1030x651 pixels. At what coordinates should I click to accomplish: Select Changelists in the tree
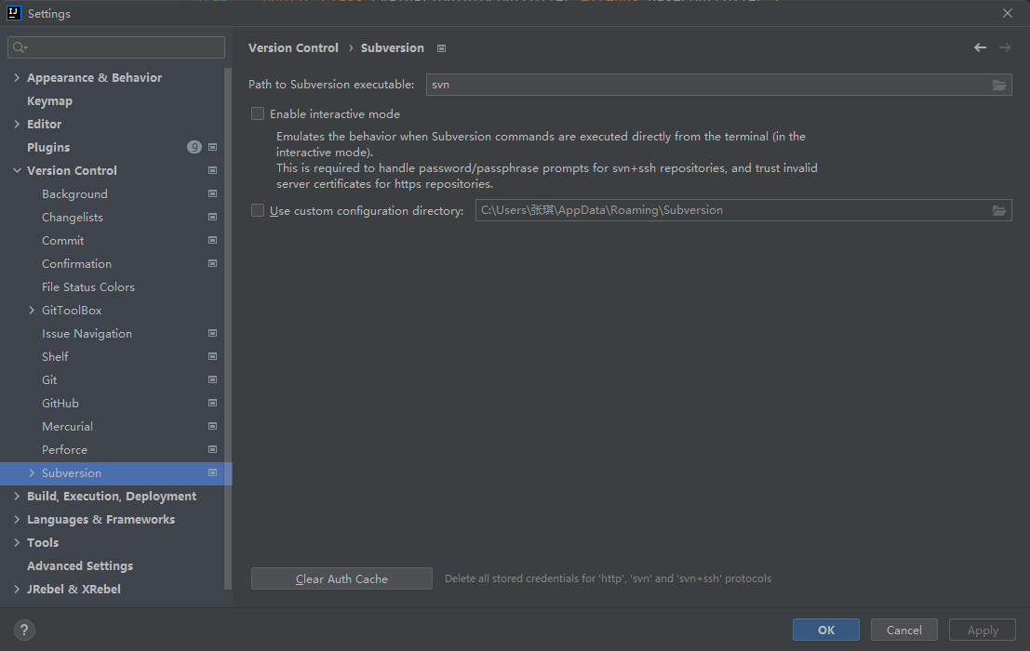[73, 218]
